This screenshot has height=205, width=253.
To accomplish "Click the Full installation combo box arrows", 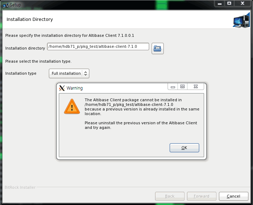I will point(85,73).
